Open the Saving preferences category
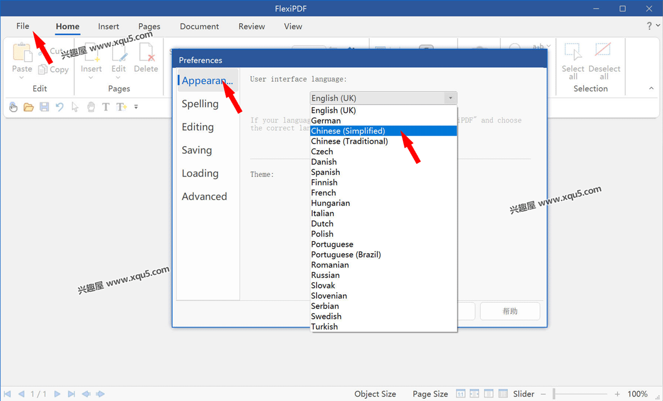The height and width of the screenshot is (401, 663). (197, 150)
